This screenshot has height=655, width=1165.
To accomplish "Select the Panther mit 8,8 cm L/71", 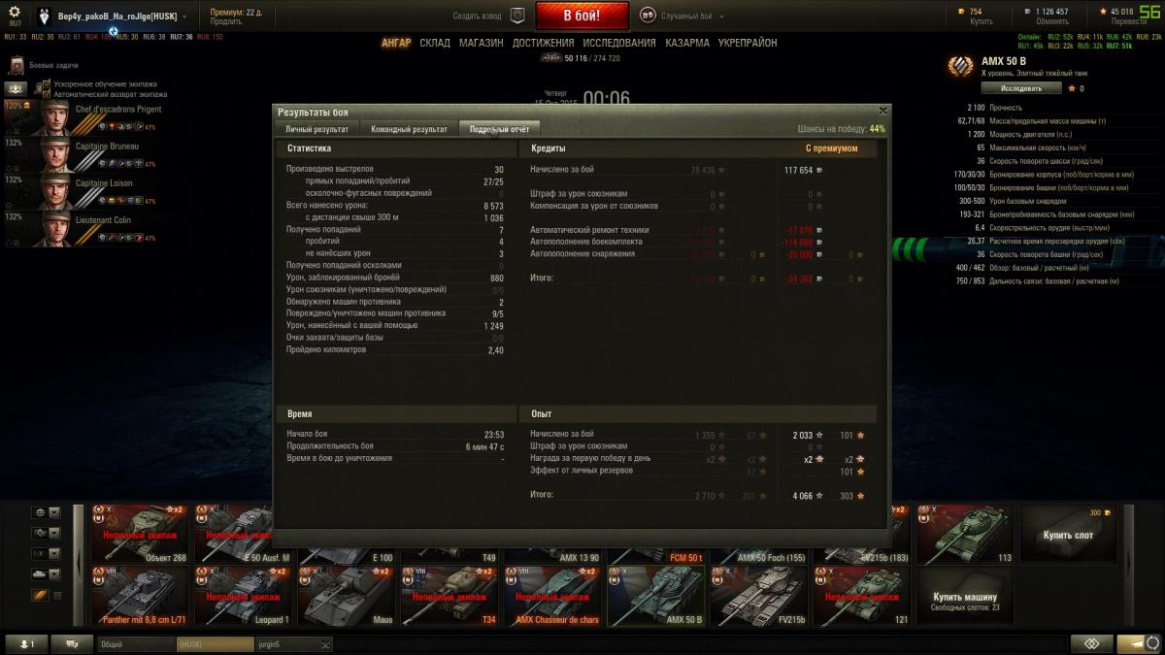I will (138, 596).
